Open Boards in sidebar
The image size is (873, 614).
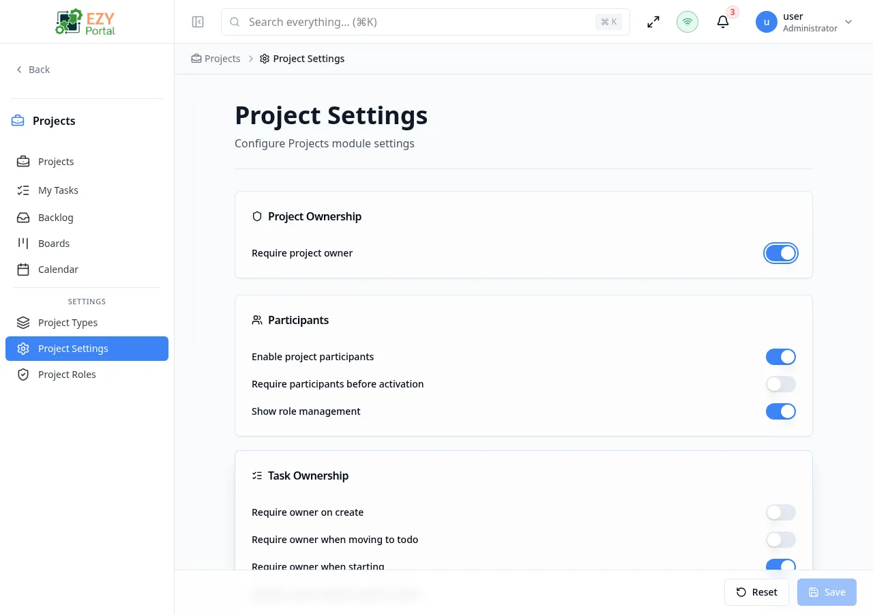[x=87, y=244]
